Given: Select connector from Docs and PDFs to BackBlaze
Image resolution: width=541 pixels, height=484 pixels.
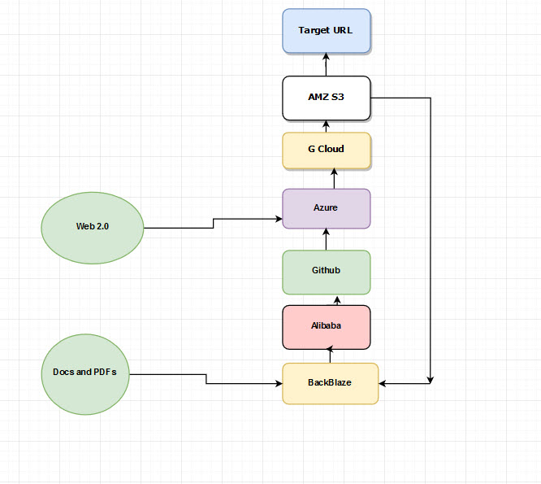Looking at the screenshot, I should click(206, 378).
